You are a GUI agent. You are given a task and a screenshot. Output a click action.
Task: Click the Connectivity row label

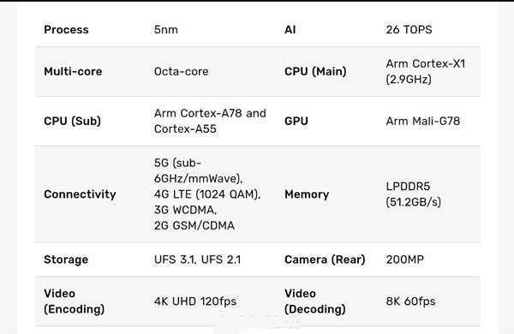pos(80,194)
